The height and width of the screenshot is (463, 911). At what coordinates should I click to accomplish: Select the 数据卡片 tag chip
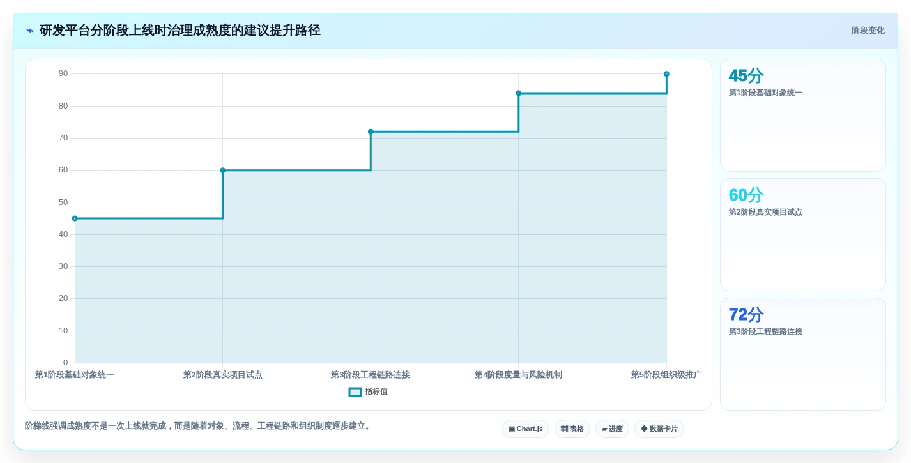659,429
